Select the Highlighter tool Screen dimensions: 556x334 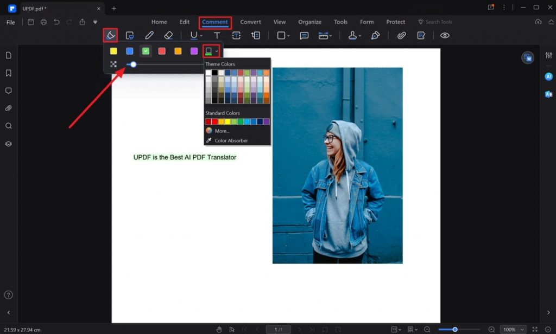point(110,35)
